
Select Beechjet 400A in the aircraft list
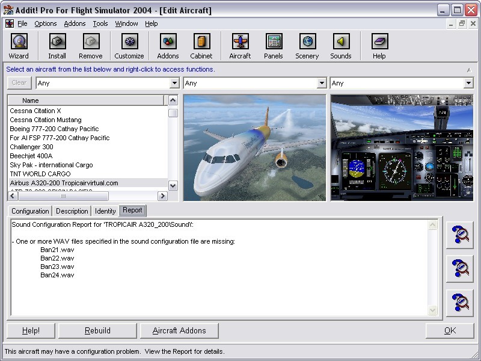(88, 156)
